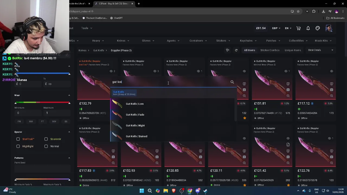Refresh the listings

click(x=236, y=50)
